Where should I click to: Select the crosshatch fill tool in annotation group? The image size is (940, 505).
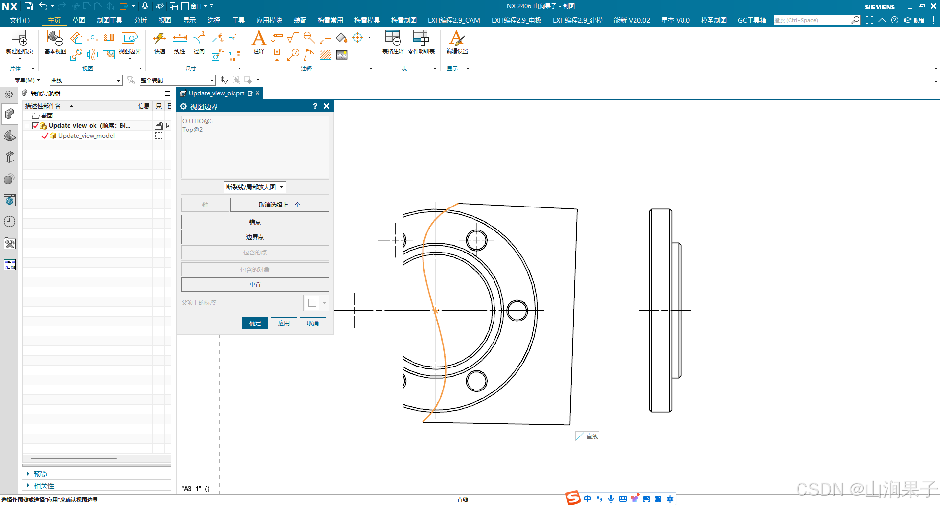326,55
